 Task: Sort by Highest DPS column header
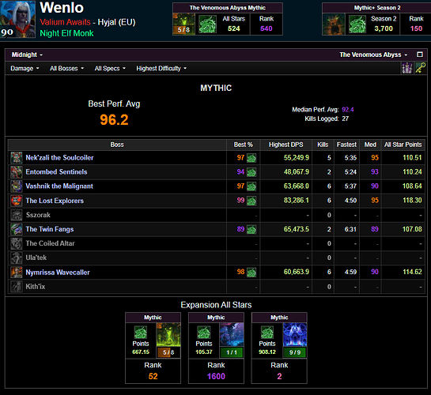pyautogui.click(x=285, y=145)
